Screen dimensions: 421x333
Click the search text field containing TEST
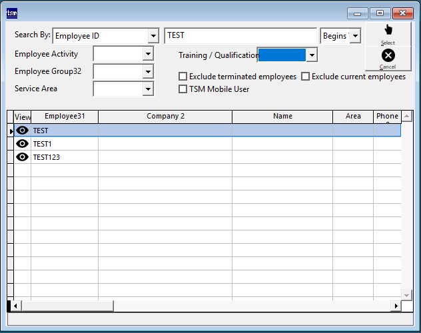(240, 35)
